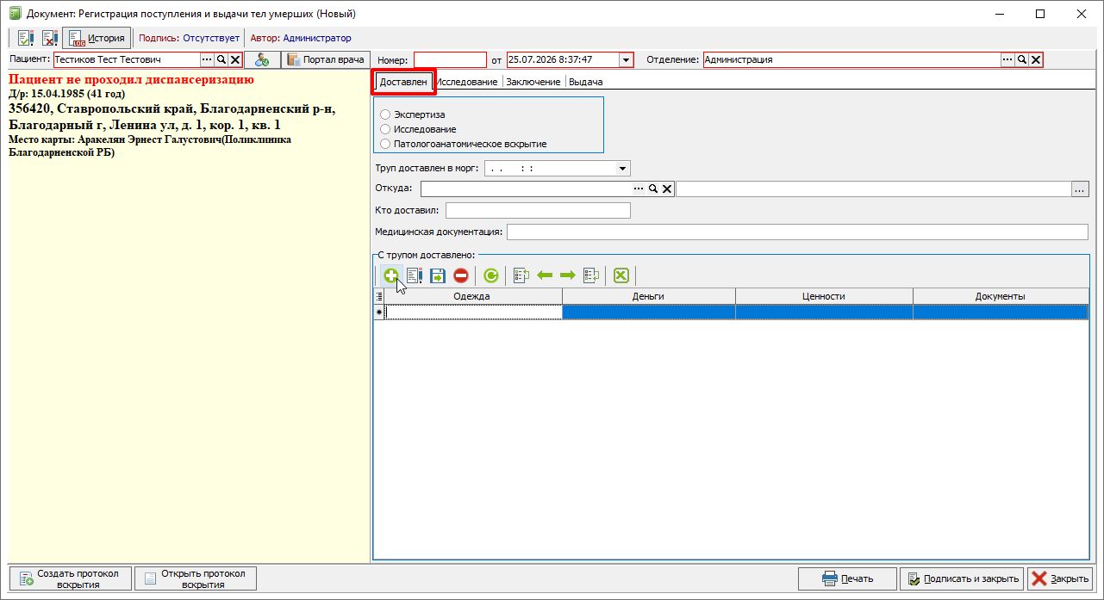Switch to the Исследование tab
This screenshot has width=1104, height=600.
pyautogui.click(x=467, y=82)
